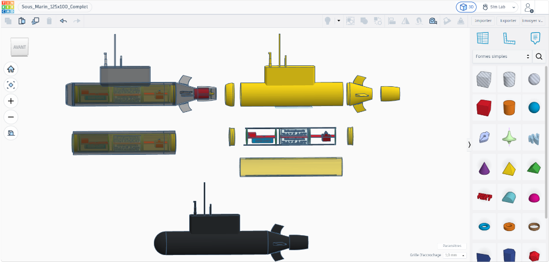549x262 pixels.
Task: Select the orange cylinder shape
Action: pyautogui.click(x=510, y=107)
